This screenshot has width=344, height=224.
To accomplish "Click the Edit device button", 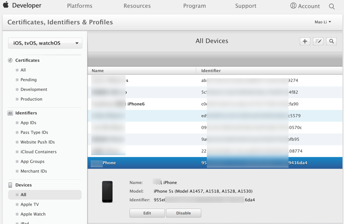I will (x=147, y=213).
